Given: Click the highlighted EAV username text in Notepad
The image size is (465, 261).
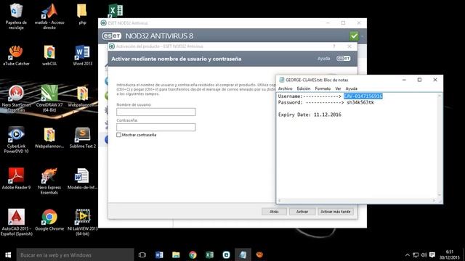Looking at the screenshot, I should [363, 96].
